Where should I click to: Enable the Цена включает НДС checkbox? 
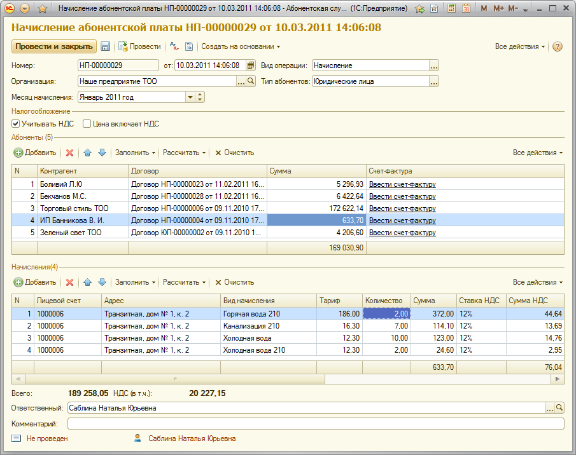[x=87, y=124]
